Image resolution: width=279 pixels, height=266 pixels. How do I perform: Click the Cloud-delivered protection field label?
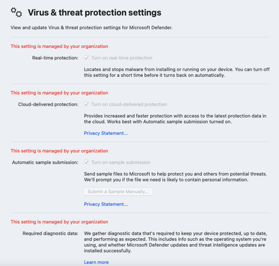pyautogui.click(x=48, y=104)
